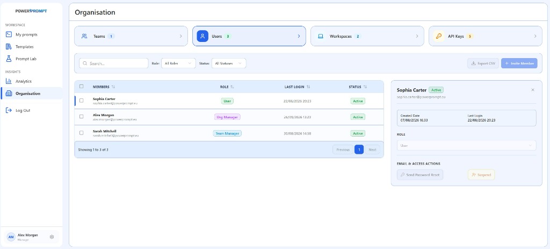550x249 pixels.
Task: Sort by Status column arrows
Action: tap(365, 87)
